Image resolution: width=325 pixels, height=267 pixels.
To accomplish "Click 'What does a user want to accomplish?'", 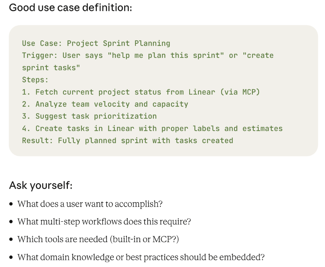I will 90,204.
